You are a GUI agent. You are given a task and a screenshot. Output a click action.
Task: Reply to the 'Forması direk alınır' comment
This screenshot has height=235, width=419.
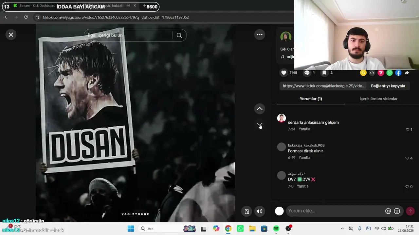coord(304,158)
